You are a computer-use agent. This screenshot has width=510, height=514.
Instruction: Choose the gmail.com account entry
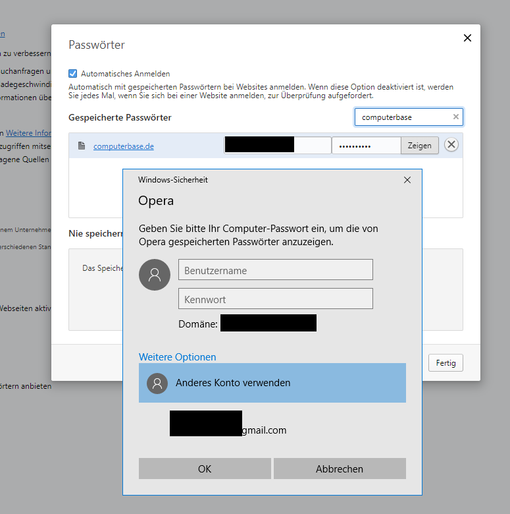click(x=272, y=424)
